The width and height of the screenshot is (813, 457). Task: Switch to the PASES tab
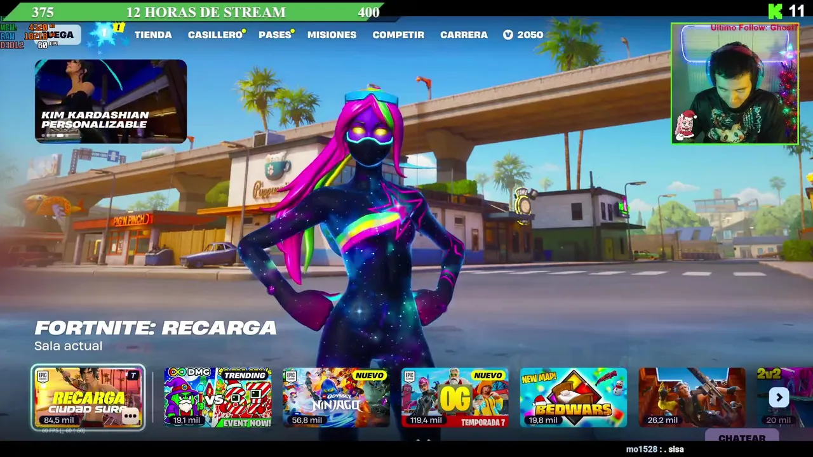click(x=275, y=35)
